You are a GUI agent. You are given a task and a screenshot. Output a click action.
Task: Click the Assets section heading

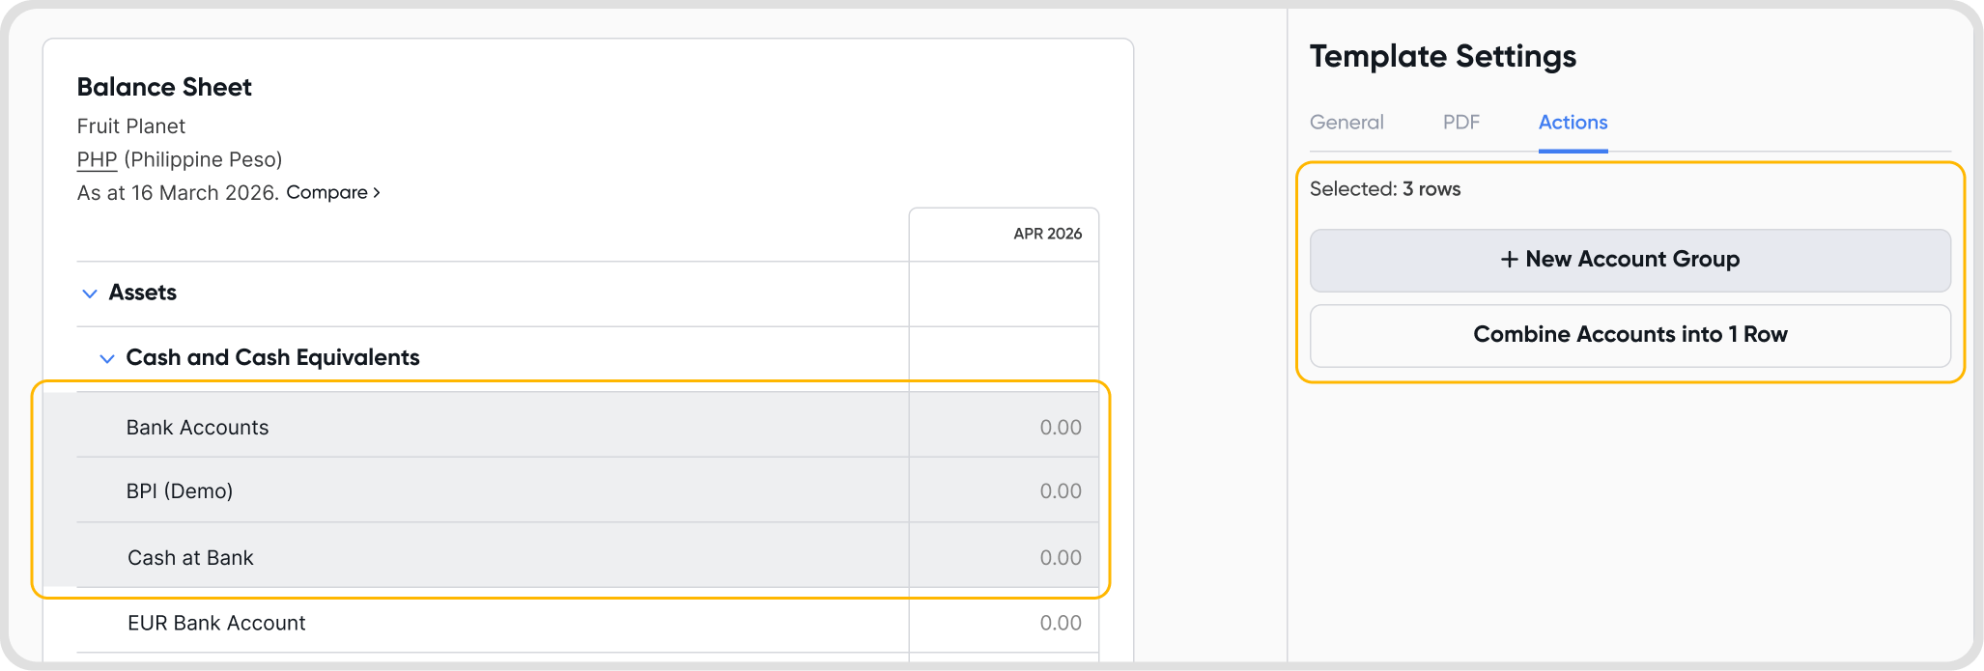[143, 293]
